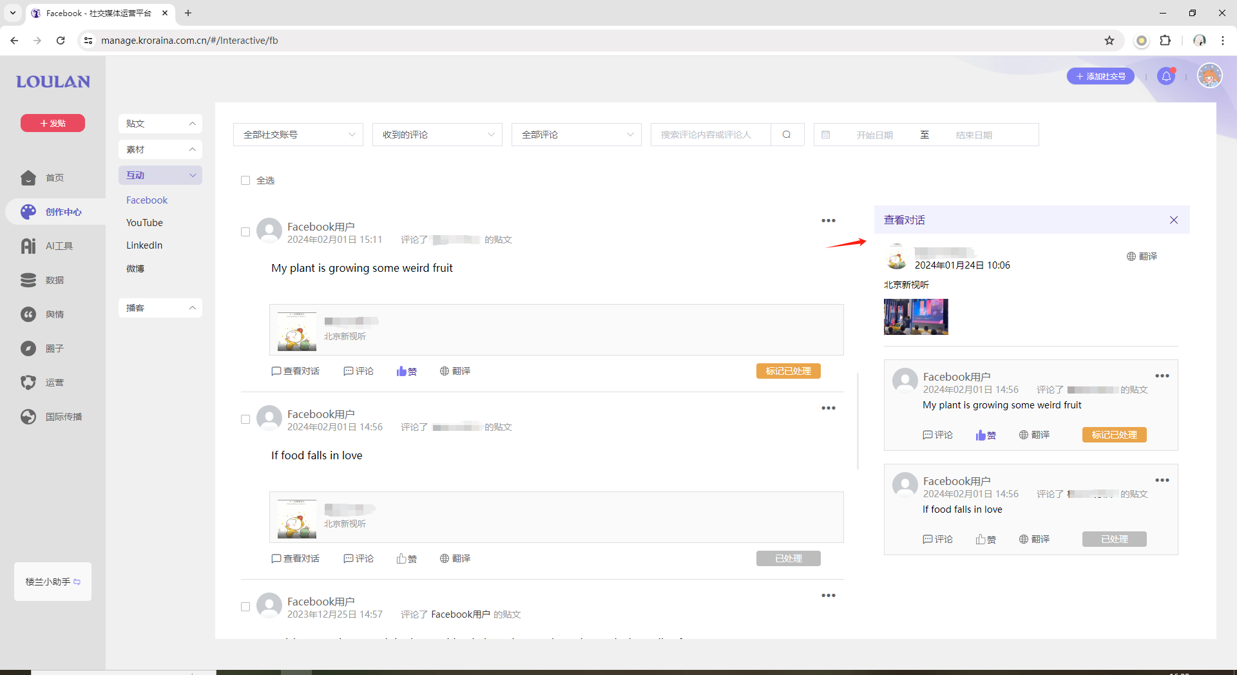This screenshot has width=1237, height=675.
Task: Like the 'If food falls in love' main comment
Action: pyautogui.click(x=407, y=558)
